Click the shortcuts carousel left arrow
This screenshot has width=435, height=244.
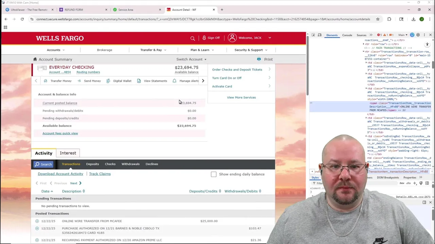36,81
